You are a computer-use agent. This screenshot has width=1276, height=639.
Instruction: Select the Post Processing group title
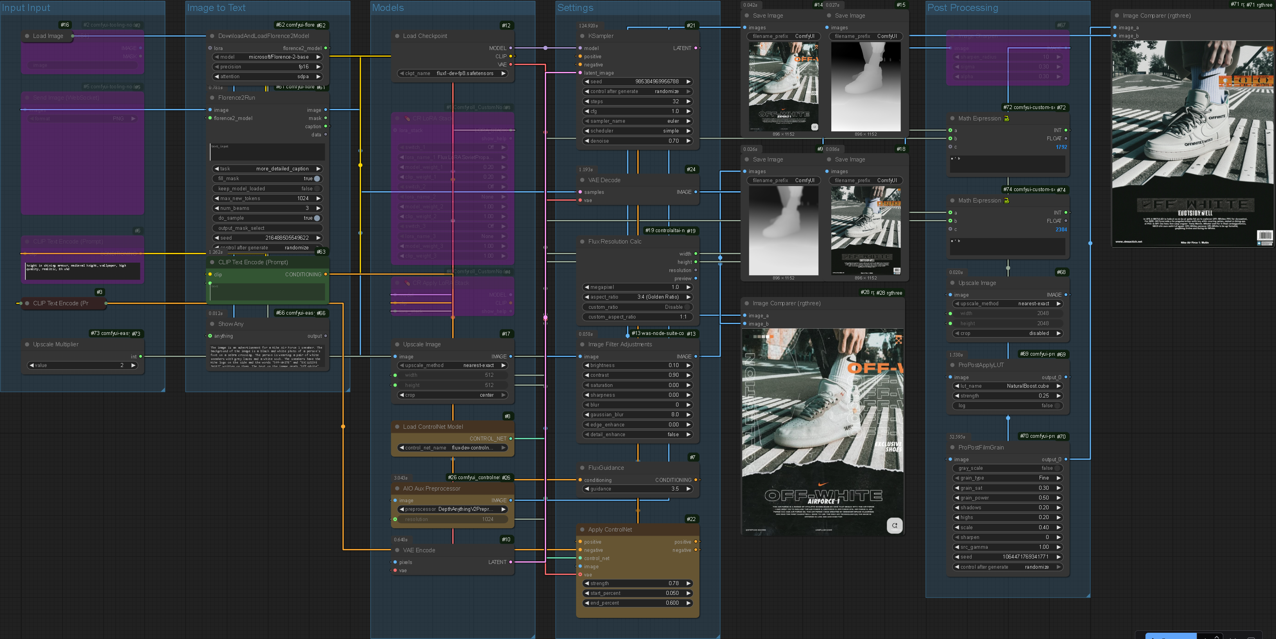pos(963,8)
